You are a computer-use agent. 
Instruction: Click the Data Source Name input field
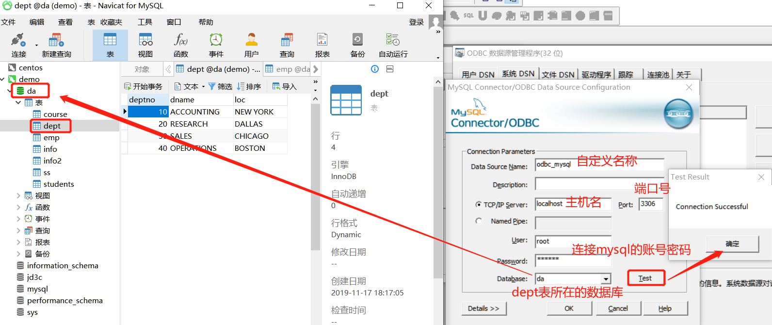click(x=599, y=165)
